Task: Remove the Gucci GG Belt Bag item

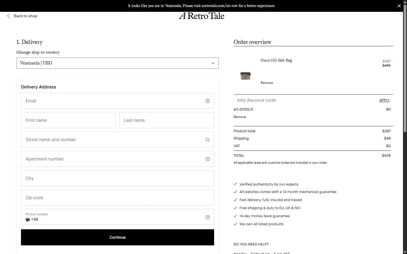Action: coord(267,83)
